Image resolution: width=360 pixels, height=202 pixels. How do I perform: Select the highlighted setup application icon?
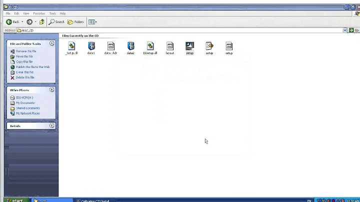click(x=189, y=46)
